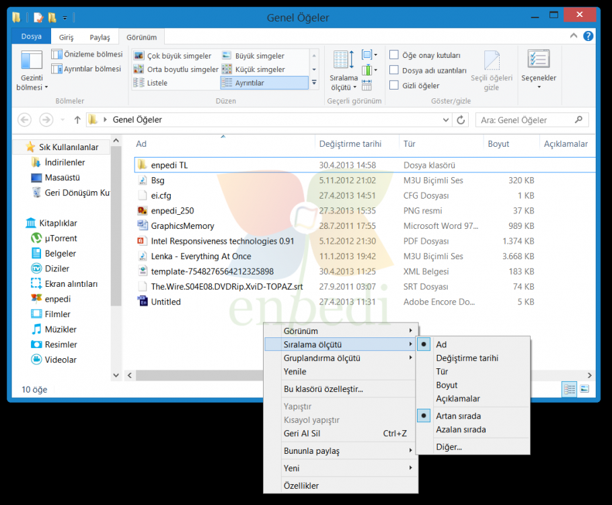Choose Bu klasörü özelleştir... menu item
Viewport: 612px width, 505px height.
341,389
